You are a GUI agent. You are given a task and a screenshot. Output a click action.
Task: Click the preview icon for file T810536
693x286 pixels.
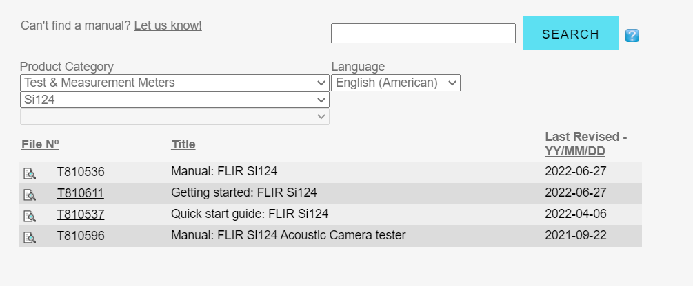pyautogui.click(x=30, y=173)
